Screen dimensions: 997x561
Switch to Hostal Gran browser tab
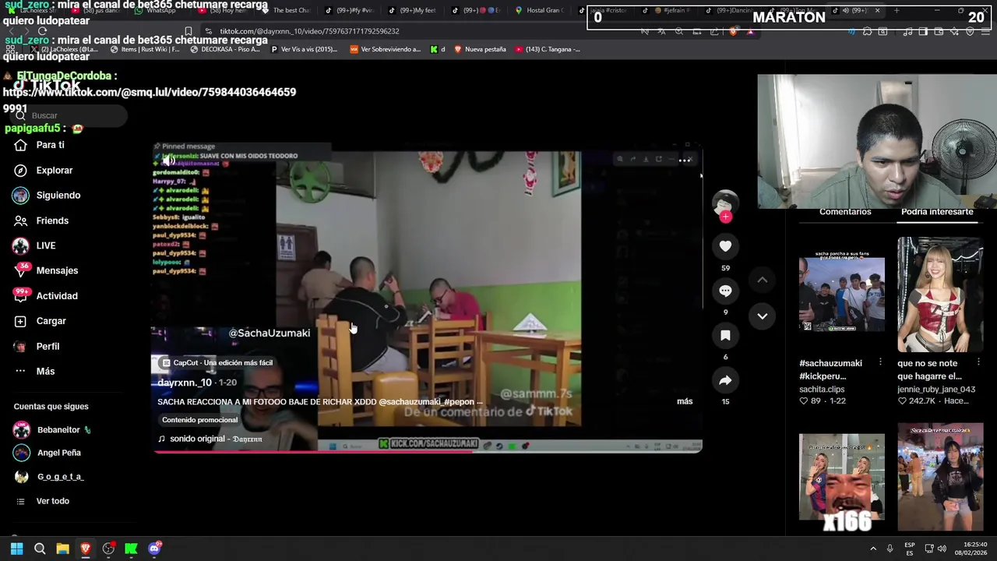[x=539, y=11]
